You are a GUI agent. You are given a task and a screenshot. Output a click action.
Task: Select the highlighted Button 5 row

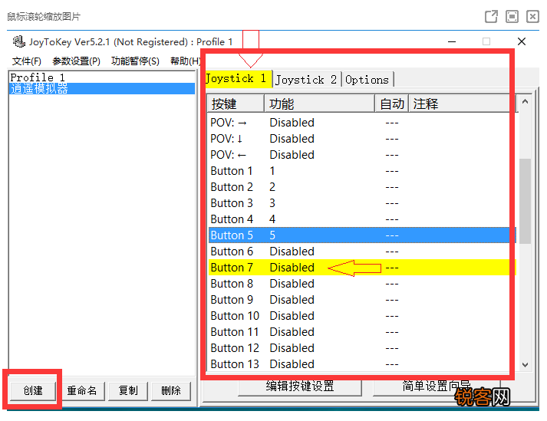(x=362, y=235)
